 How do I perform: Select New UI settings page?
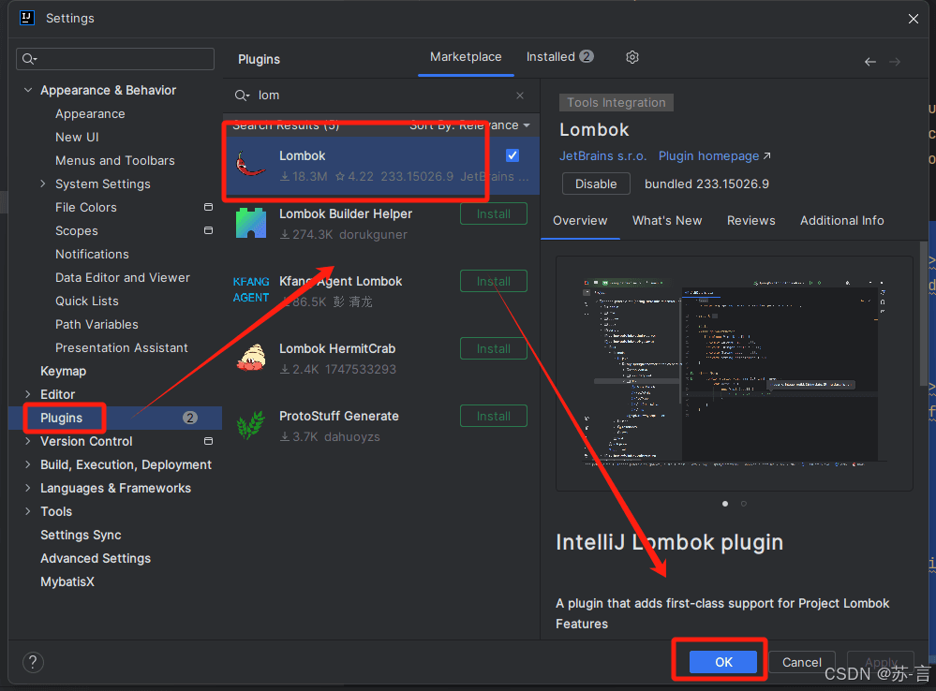pos(77,138)
